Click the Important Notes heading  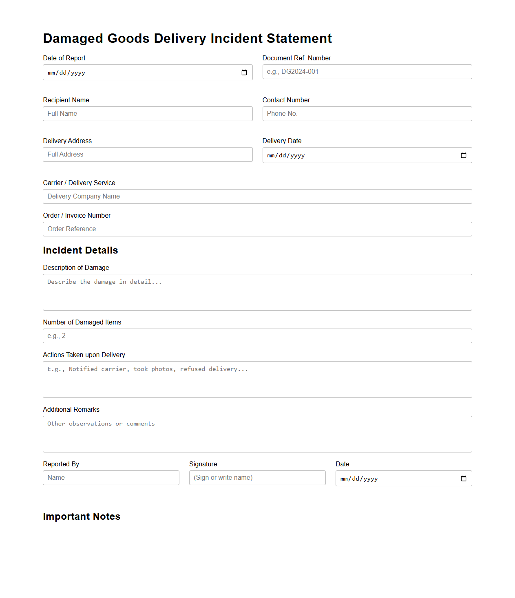[82, 516]
